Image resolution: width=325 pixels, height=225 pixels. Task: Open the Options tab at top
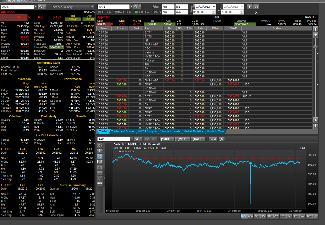point(39,1)
